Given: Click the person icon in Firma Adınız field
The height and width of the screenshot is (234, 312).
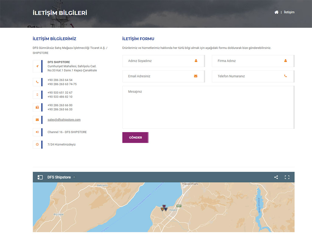Looking at the screenshot, I should [285, 61].
